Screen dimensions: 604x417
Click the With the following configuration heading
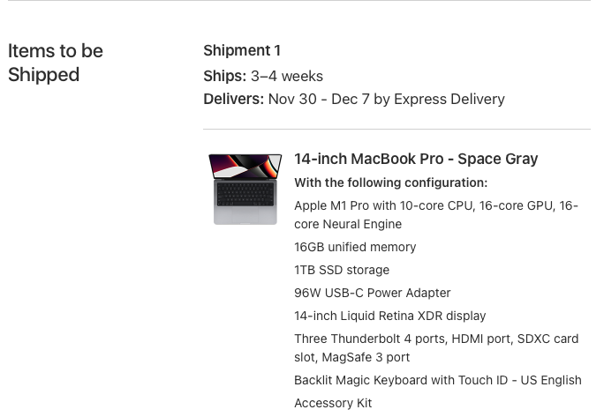pos(390,182)
